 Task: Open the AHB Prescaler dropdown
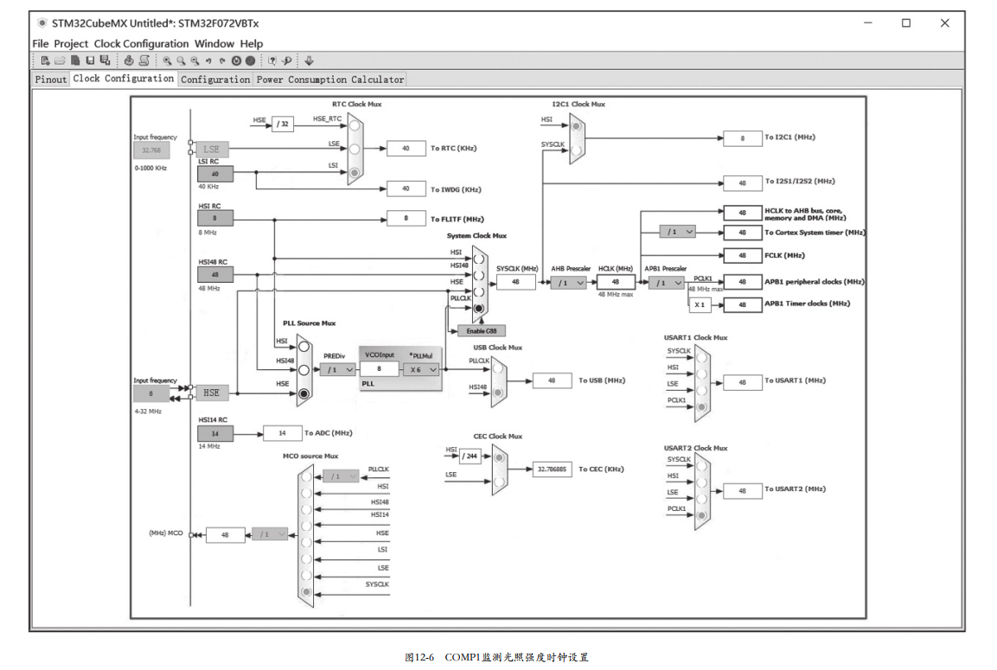(x=568, y=283)
